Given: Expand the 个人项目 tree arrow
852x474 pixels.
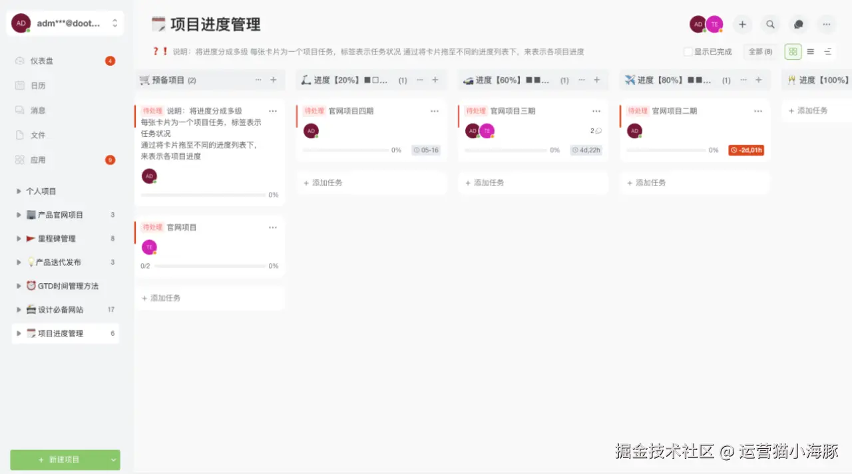Looking at the screenshot, I should (19, 191).
